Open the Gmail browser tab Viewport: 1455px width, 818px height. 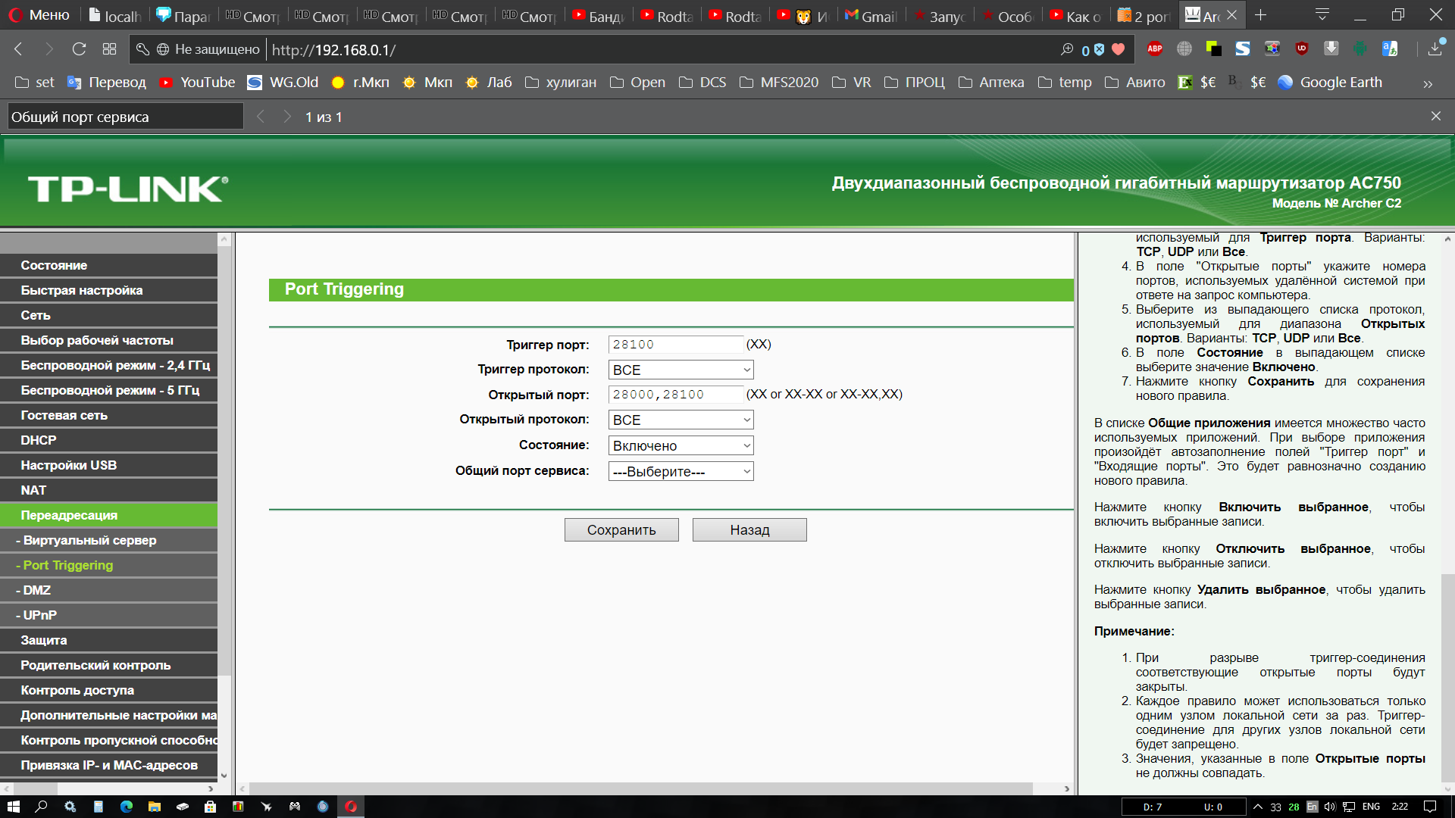(x=871, y=16)
